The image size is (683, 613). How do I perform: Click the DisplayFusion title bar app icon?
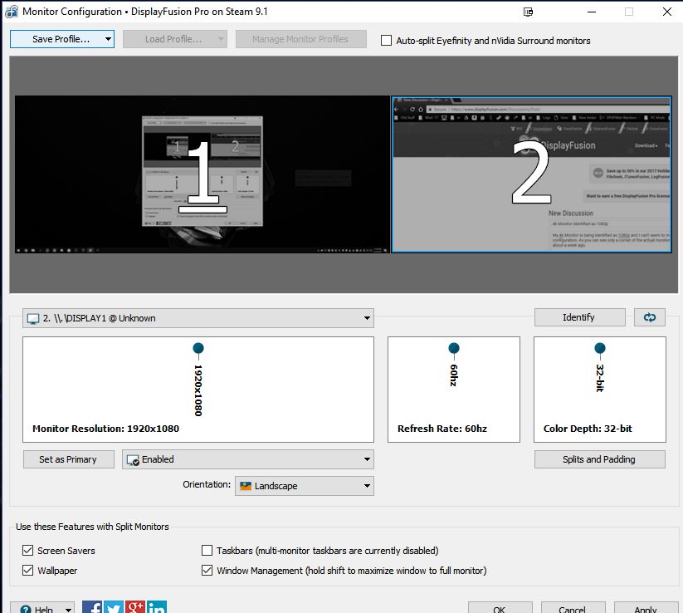pos(12,12)
